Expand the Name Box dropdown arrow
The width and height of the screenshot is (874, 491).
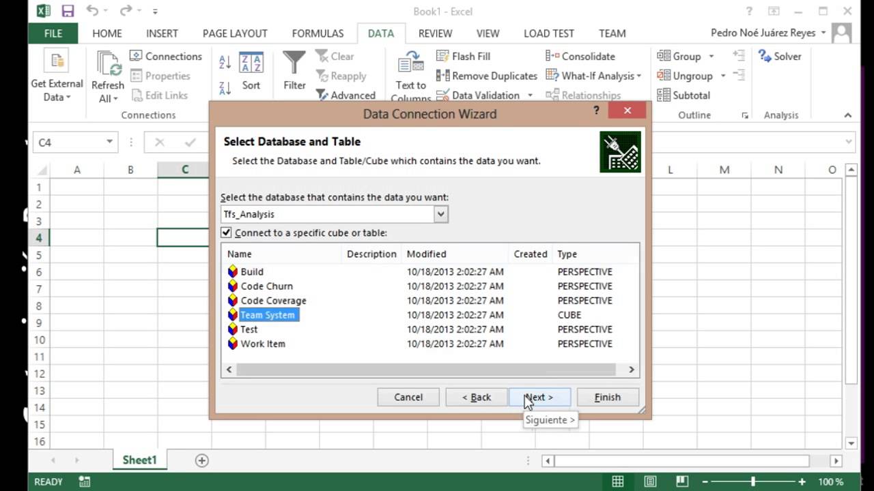(109, 142)
